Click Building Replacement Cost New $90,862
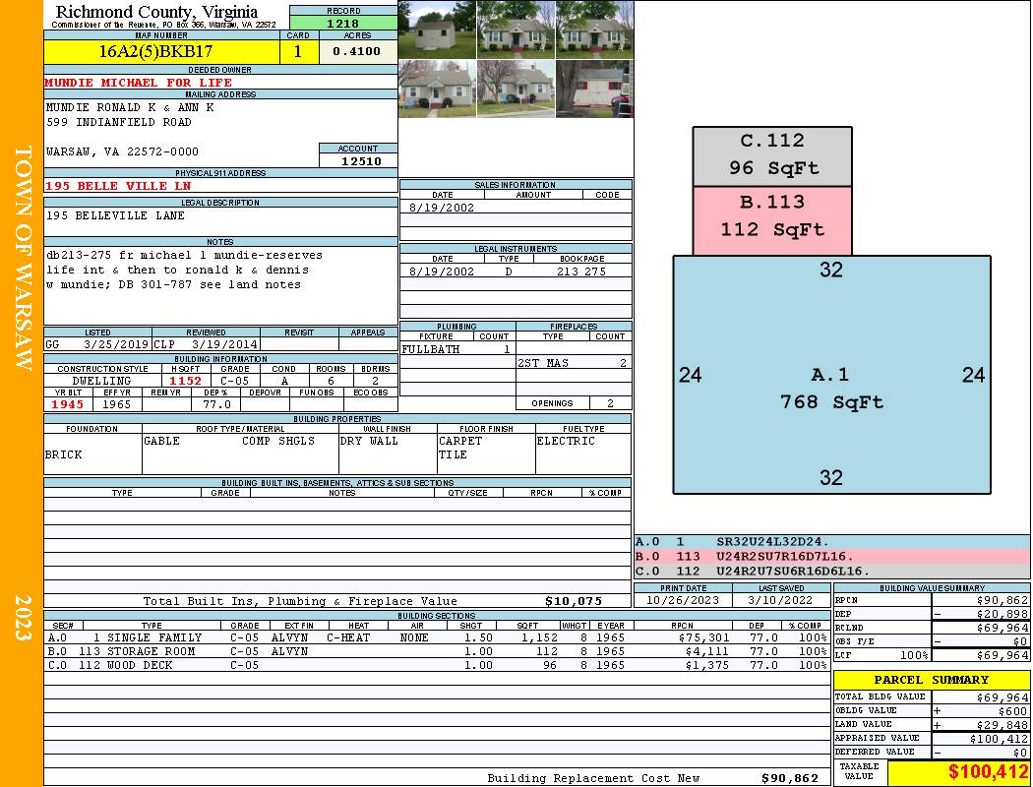The width and height of the screenshot is (1033, 787). coord(789,778)
